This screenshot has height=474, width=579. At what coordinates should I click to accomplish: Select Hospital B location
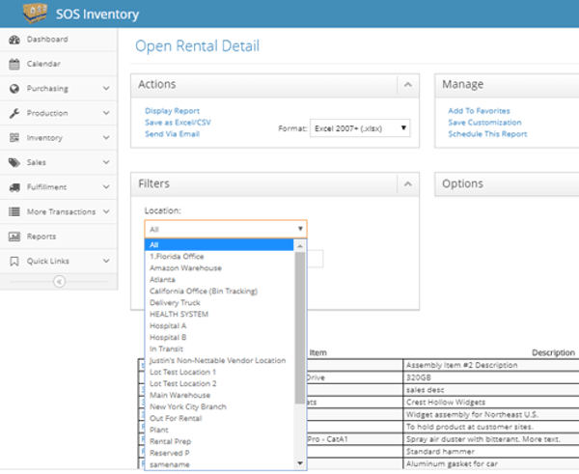pyautogui.click(x=219, y=337)
